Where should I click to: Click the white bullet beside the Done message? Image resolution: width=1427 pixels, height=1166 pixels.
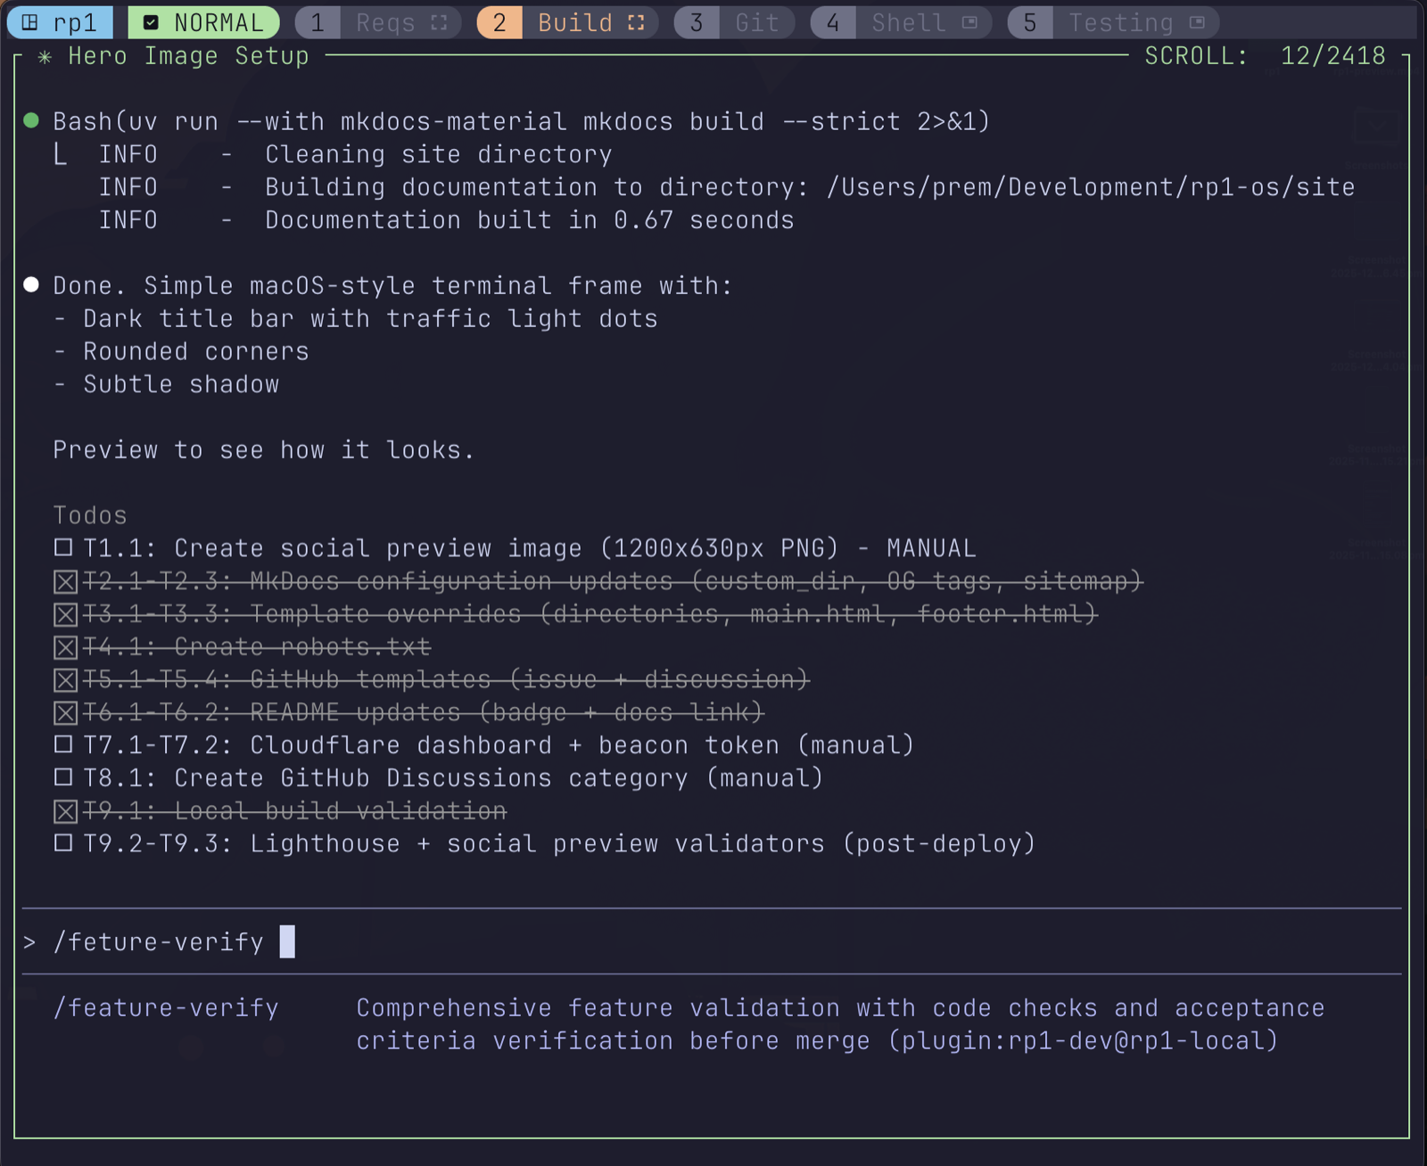29,284
